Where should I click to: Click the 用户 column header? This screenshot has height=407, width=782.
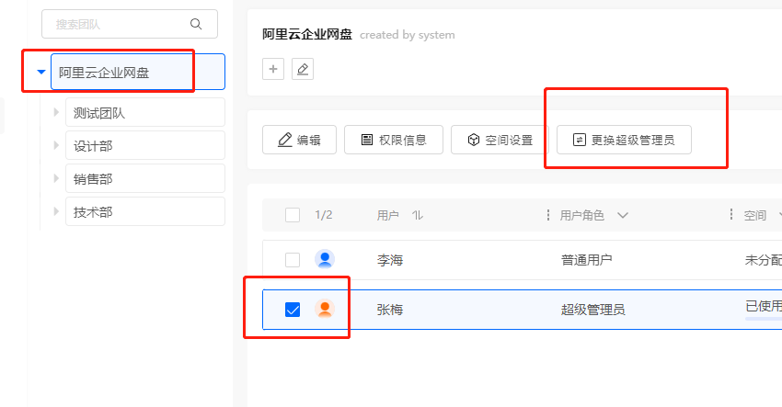tap(388, 215)
